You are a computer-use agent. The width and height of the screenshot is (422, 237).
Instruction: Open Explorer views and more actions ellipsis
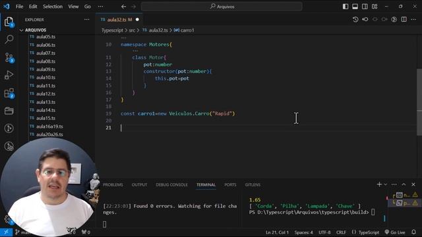click(x=86, y=19)
